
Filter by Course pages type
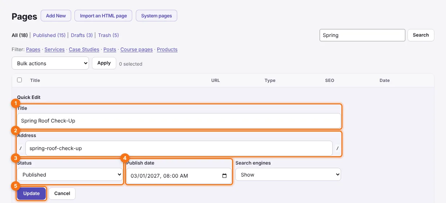click(137, 49)
